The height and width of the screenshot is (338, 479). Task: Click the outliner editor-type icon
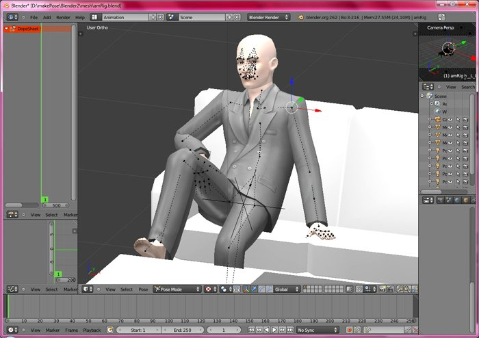(428, 87)
